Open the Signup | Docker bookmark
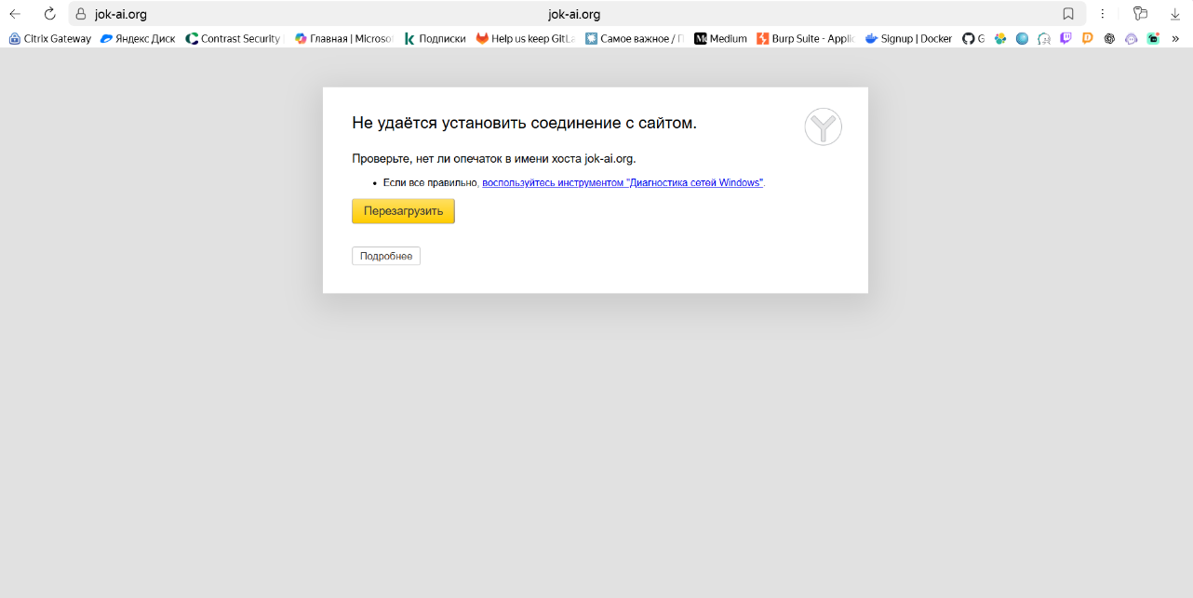 (x=908, y=39)
